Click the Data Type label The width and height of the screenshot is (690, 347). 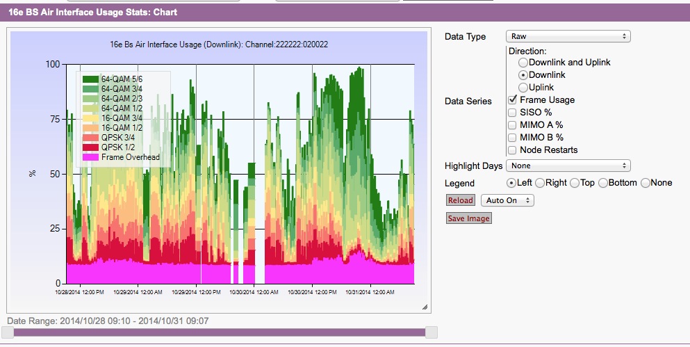tap(465, 37)
